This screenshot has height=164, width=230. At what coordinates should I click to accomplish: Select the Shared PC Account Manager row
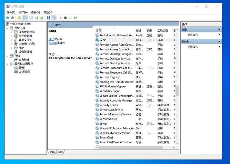(135, 128)
